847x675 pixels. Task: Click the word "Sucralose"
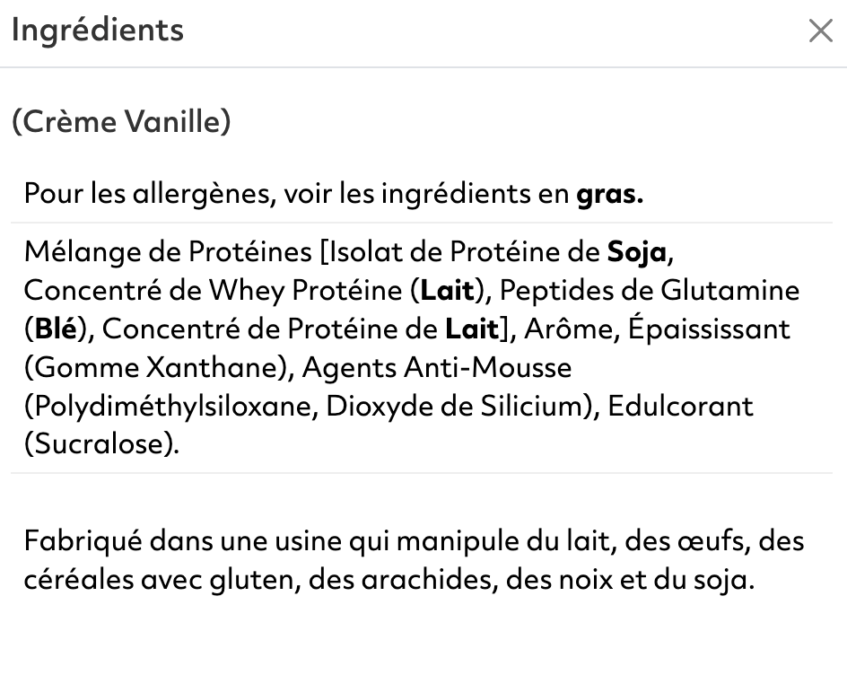(99, 444)
